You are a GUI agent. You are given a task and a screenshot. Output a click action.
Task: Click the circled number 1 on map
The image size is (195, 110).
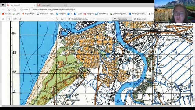(188, 57)
